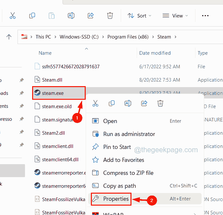Screen dimensions: 223x215
Task: Select the steamclient.dll file
Action: tap(57, 146)
